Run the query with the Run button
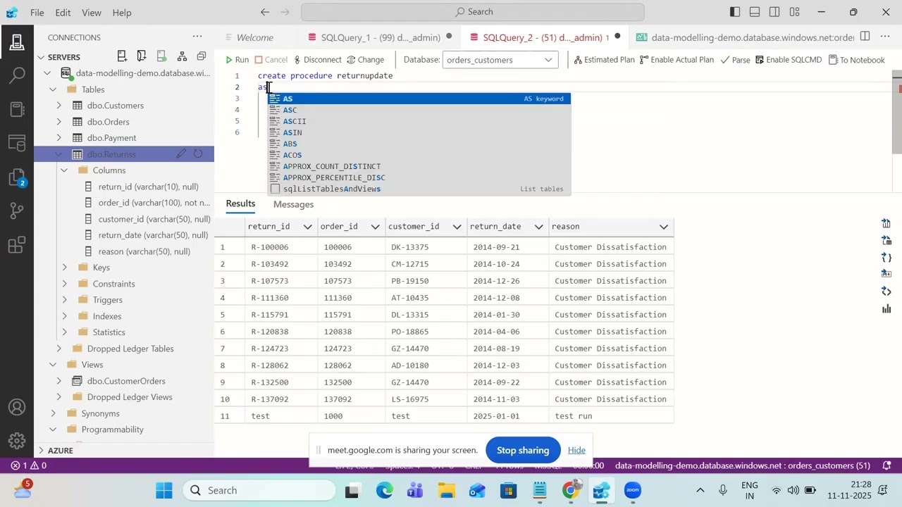Viewport: 902px width, 507px height. point(237,60)
